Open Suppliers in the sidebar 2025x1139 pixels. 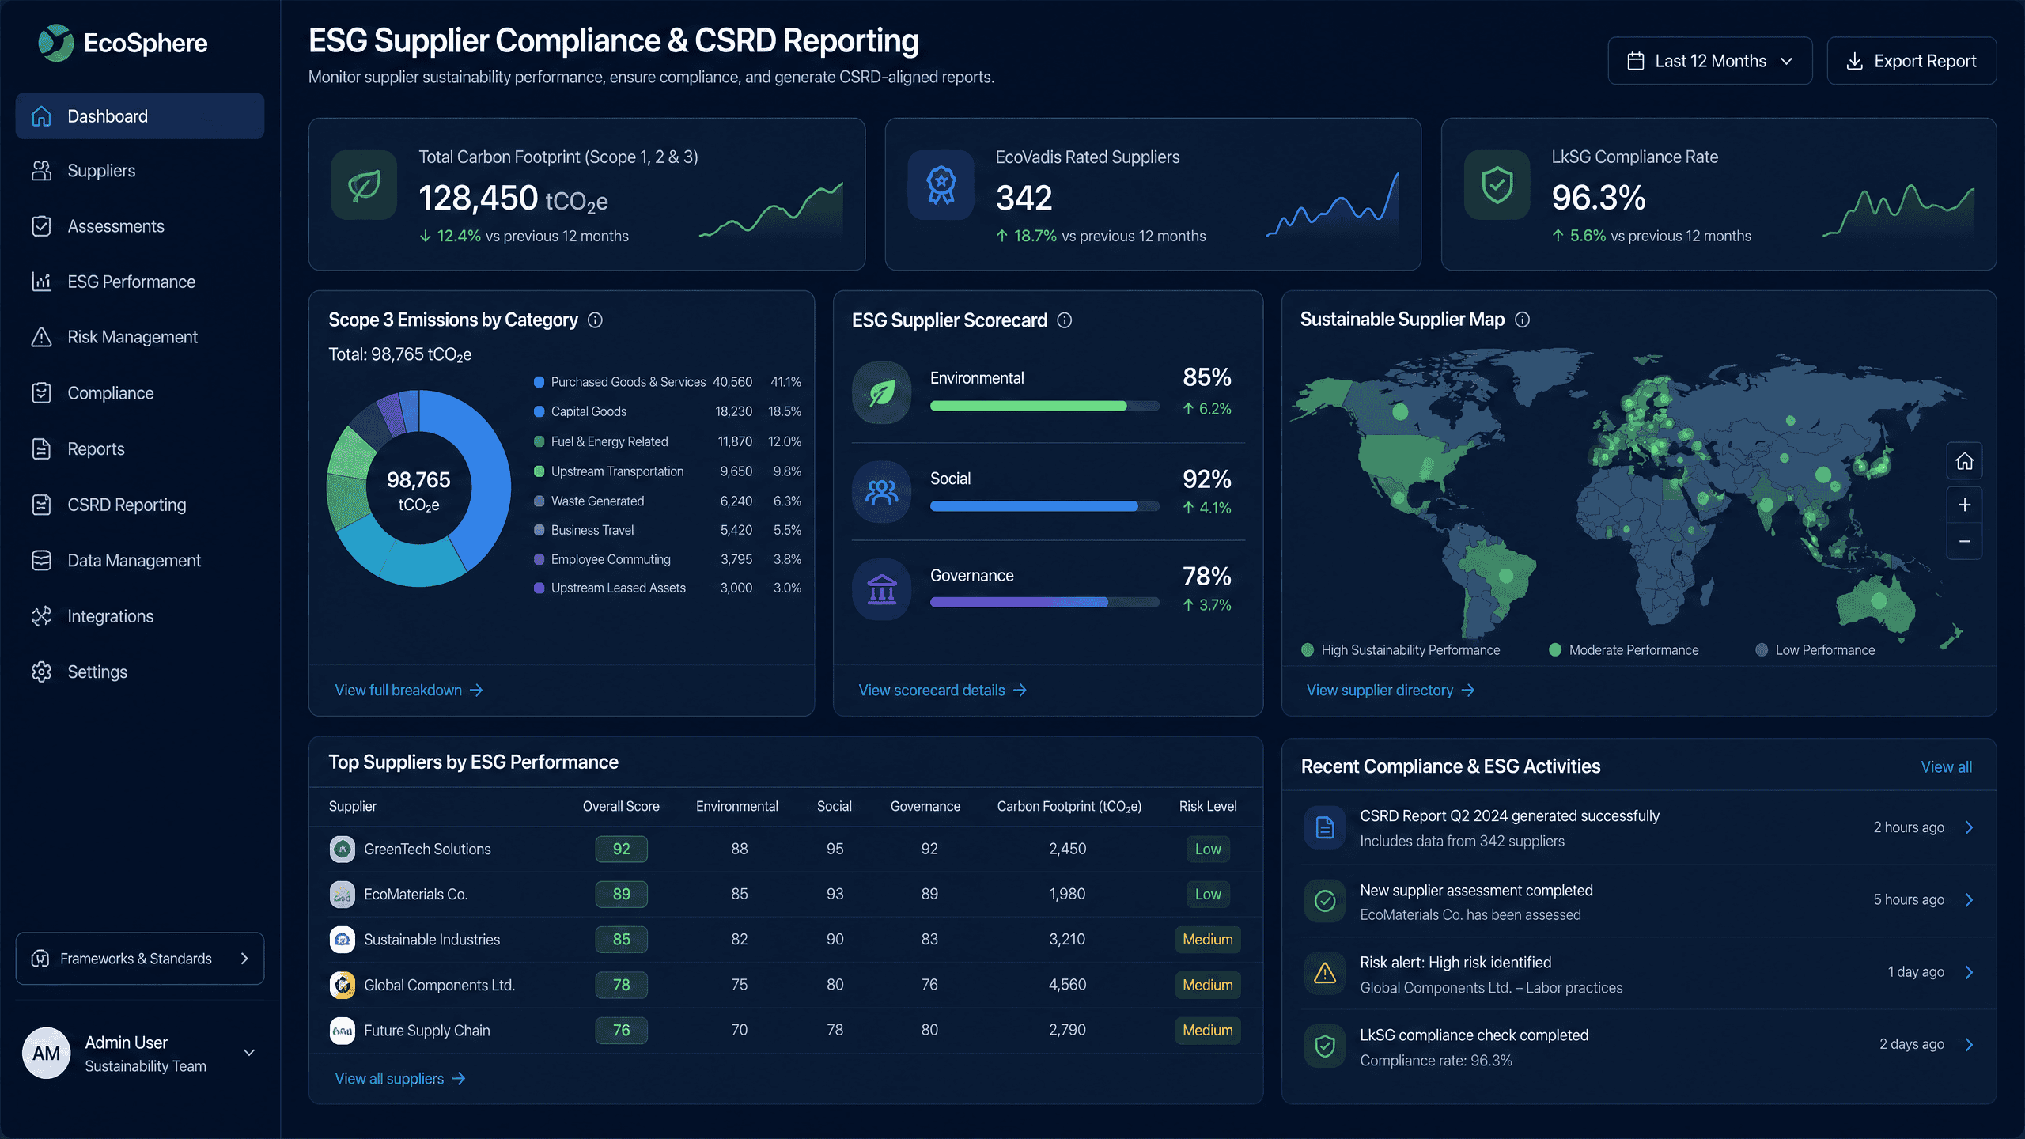[140, 171]
